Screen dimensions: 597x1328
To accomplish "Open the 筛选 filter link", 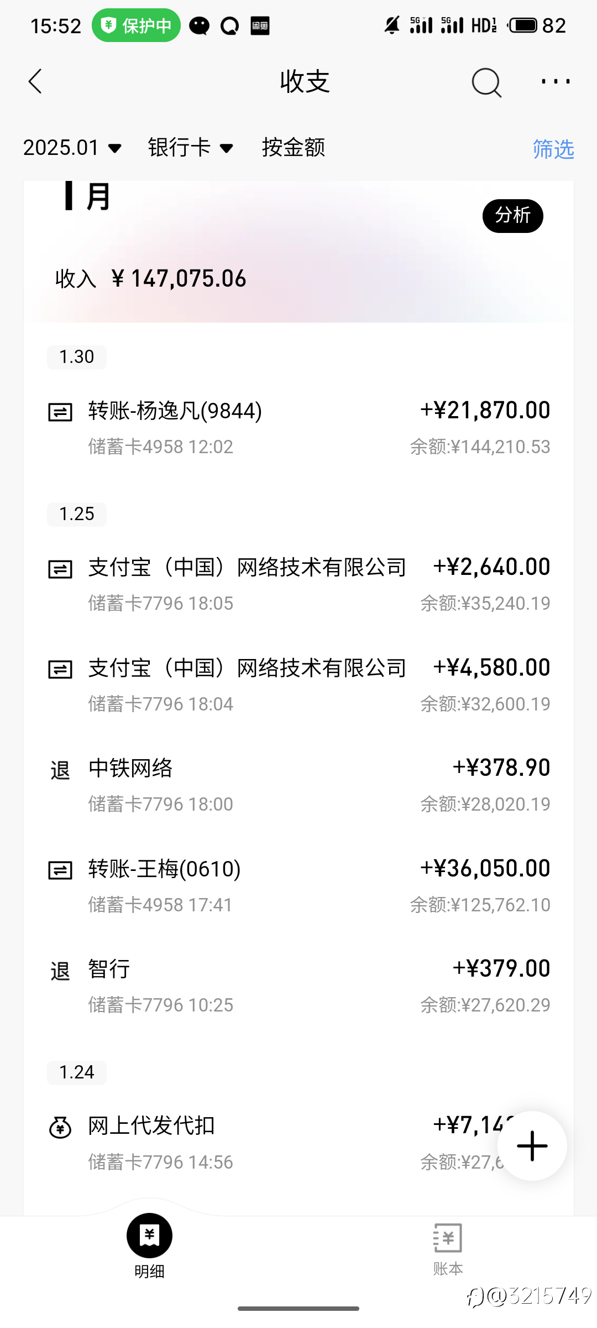I will tap(553, 149).
